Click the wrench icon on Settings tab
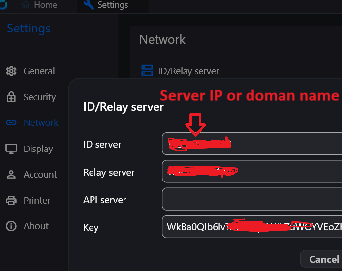 [x=89, y=5]
